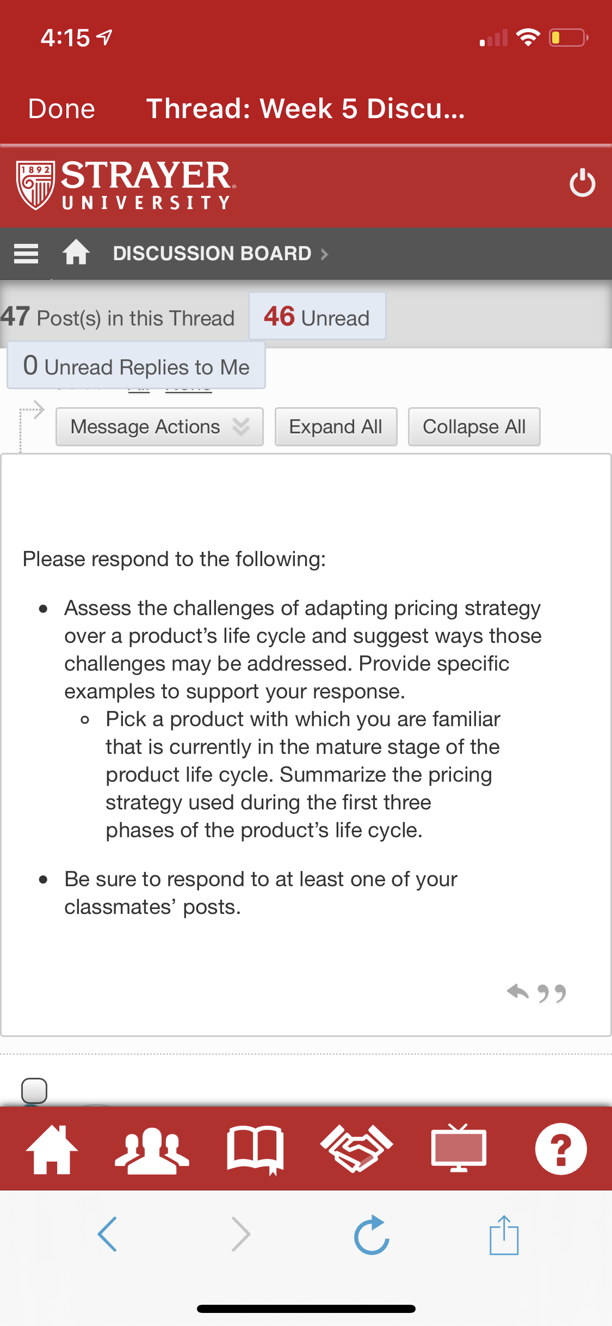
Task: Tap the share icon in browser bar
Action: 504,1235
